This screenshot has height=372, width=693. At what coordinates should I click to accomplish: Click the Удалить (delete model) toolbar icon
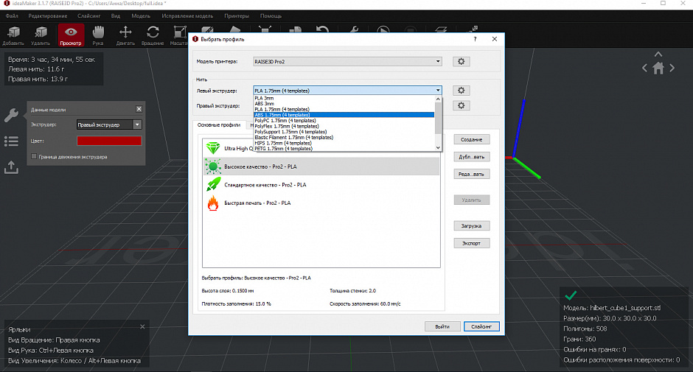(41, 35)
